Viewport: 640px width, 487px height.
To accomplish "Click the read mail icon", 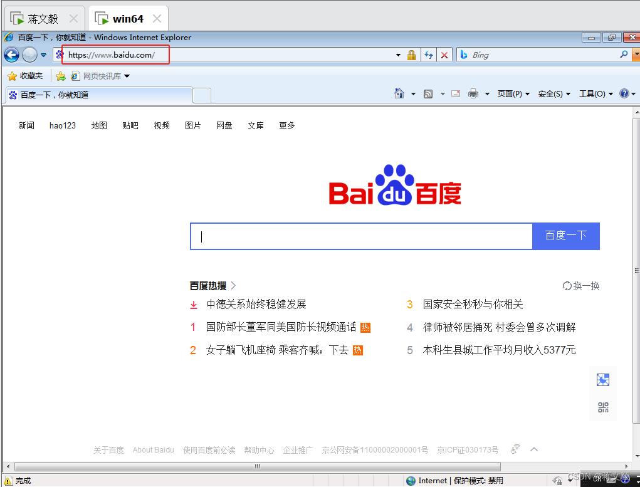I will pos(456,93).
